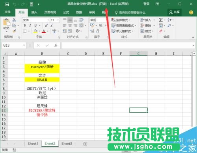This screenshot has height=153, width=197.
Task: Switch to the 数据 ribbon tab
Action: click(79, 12)
